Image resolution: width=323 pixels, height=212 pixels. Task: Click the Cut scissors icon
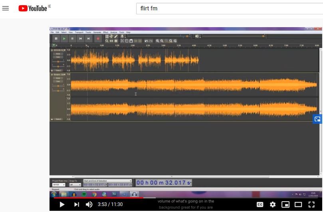coord(122,41)
